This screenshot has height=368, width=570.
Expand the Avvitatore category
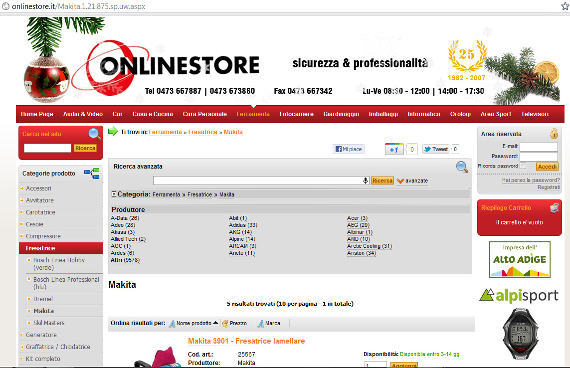pyautogui.click(x=39, y=200)
